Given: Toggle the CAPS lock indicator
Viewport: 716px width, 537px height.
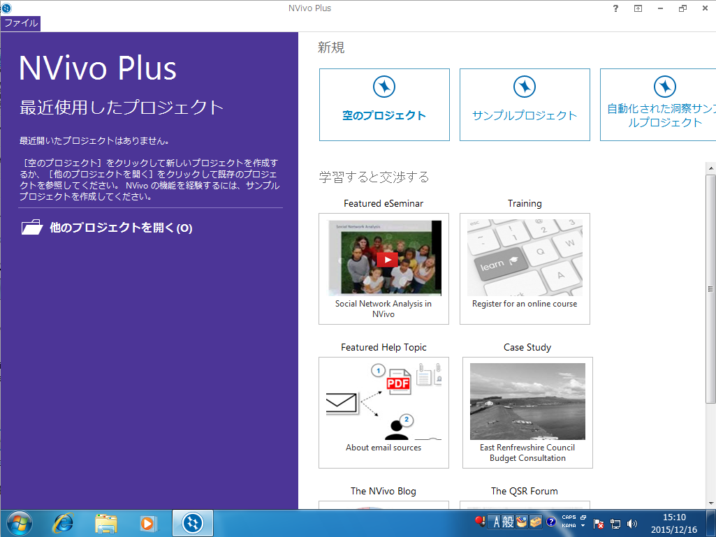Looking at the screenshot, I should tap(569, 517).
